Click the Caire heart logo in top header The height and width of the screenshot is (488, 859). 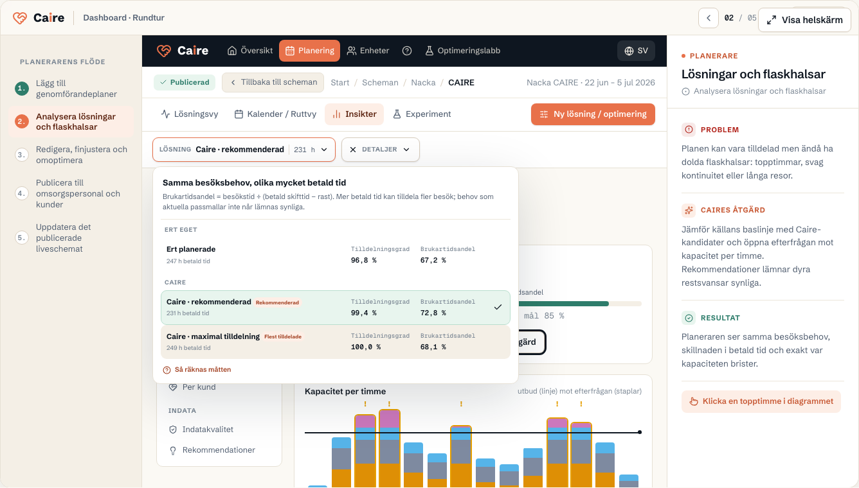click(x=20, y=18)
